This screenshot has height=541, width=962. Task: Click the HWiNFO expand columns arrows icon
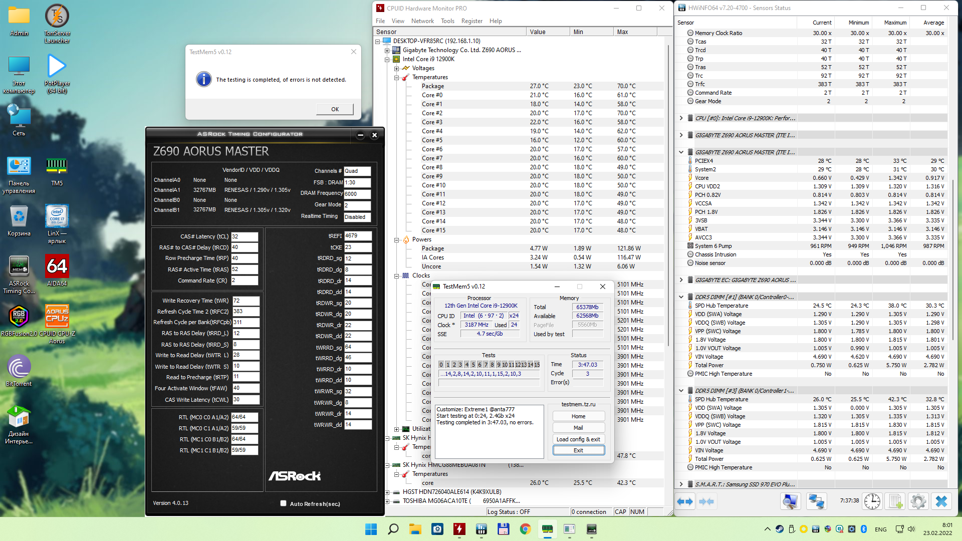click(x=685, y=501)
